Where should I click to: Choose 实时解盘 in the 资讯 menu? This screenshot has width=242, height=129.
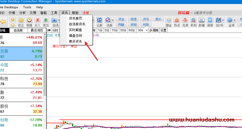point(75,30)
